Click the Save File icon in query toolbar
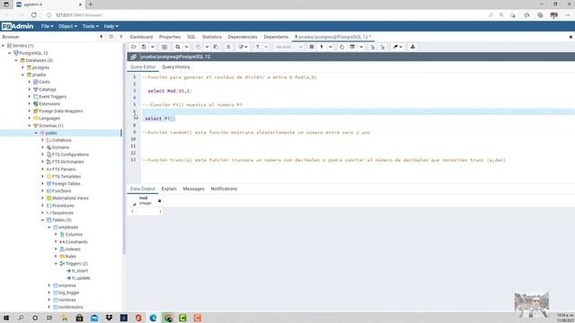Viewport: 575px width, 323px height. coord(144,47)
